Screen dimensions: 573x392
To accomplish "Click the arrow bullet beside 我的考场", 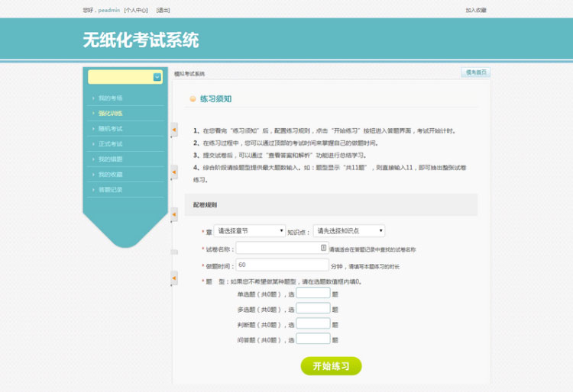I will point(93,98).
